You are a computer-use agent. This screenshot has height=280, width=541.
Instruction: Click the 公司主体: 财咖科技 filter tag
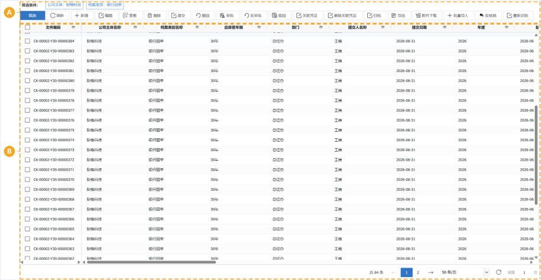click(x=64, y=5)
